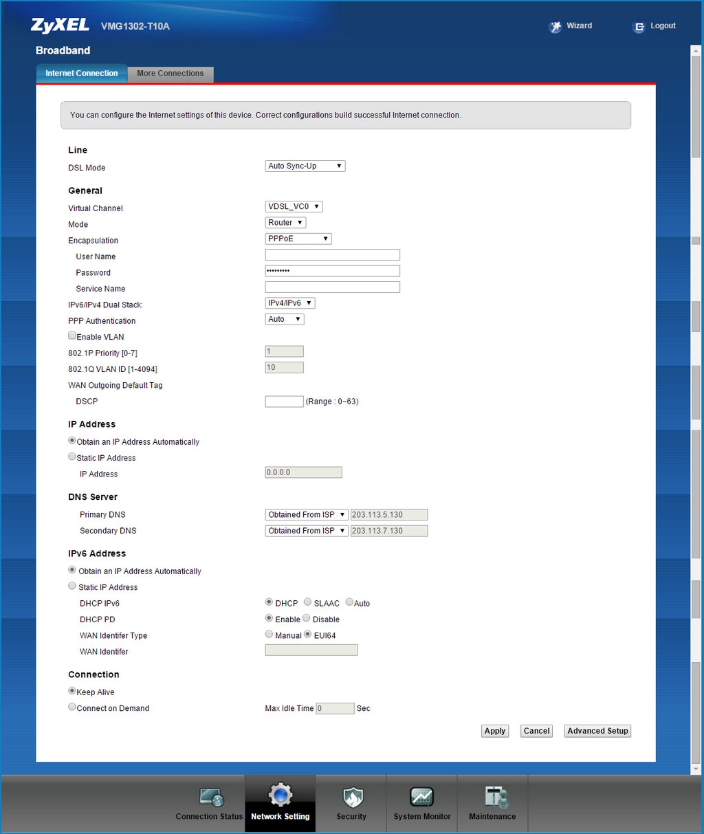Click the Network Setting gear icon

(280, 795)
